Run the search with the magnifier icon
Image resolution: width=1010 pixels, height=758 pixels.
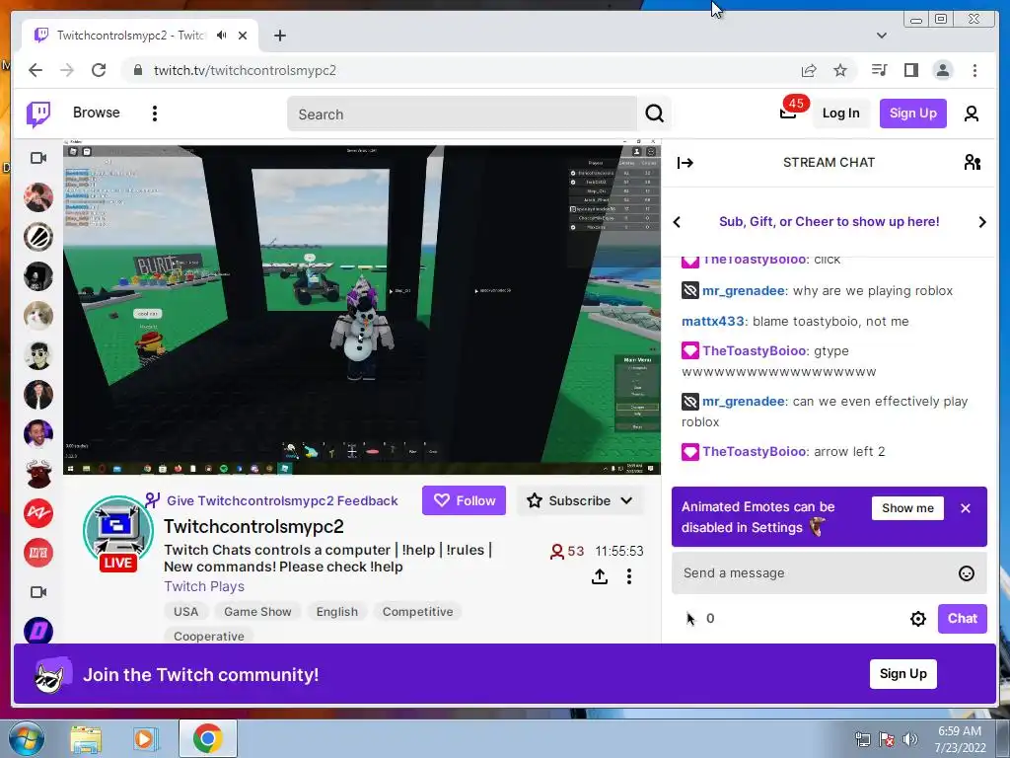coord(655,114)
